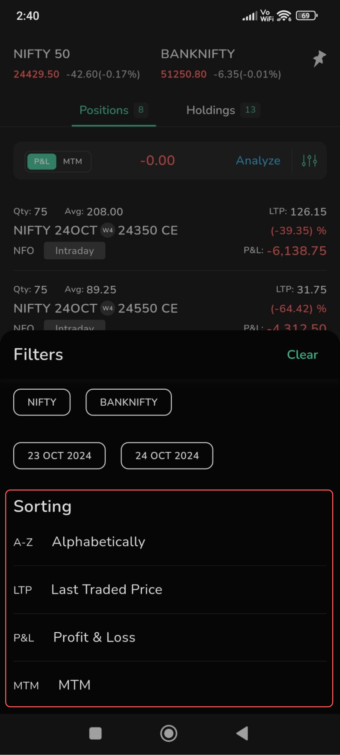Sort by Last Traded Price
Image resolution: width=340 pixels, height=755 pixels.
coord(106,589)
